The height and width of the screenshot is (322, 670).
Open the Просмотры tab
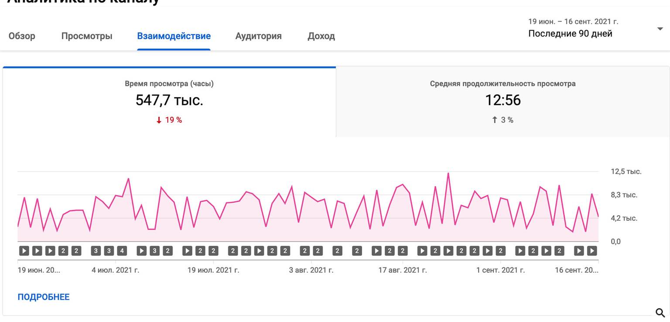pos(87,36)
